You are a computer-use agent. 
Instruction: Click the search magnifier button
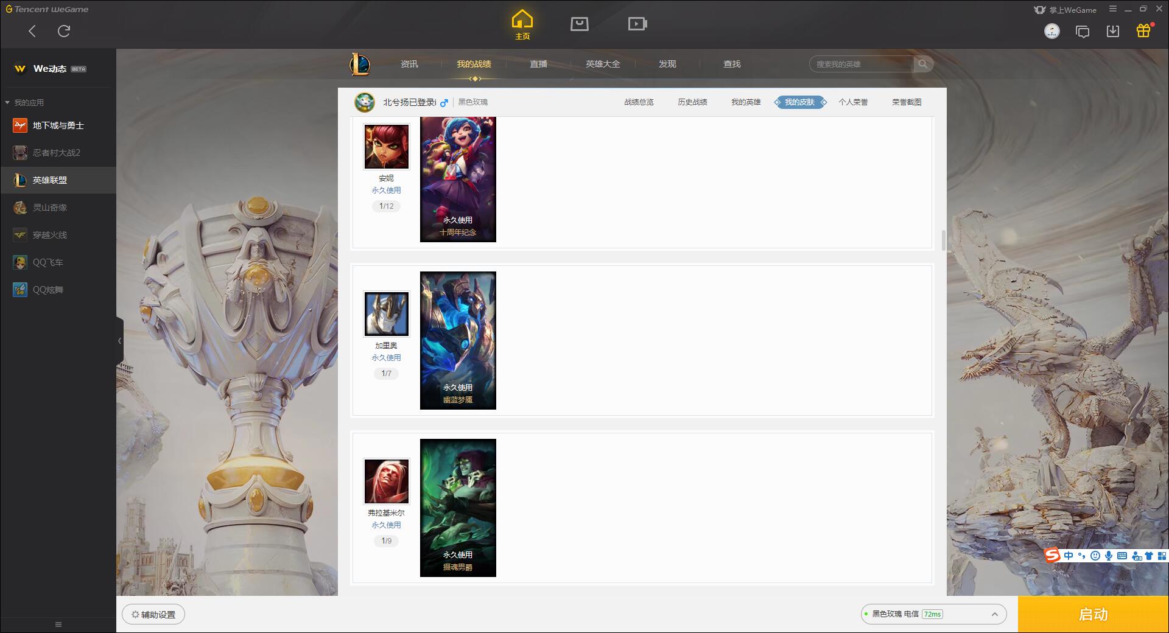click(x=923, y=64)
